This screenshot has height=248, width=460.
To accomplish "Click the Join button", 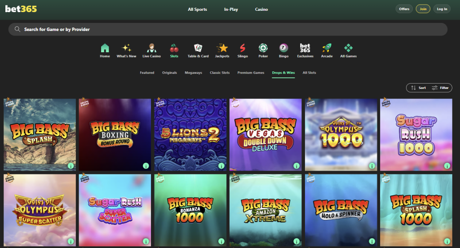I will point(423,9).
